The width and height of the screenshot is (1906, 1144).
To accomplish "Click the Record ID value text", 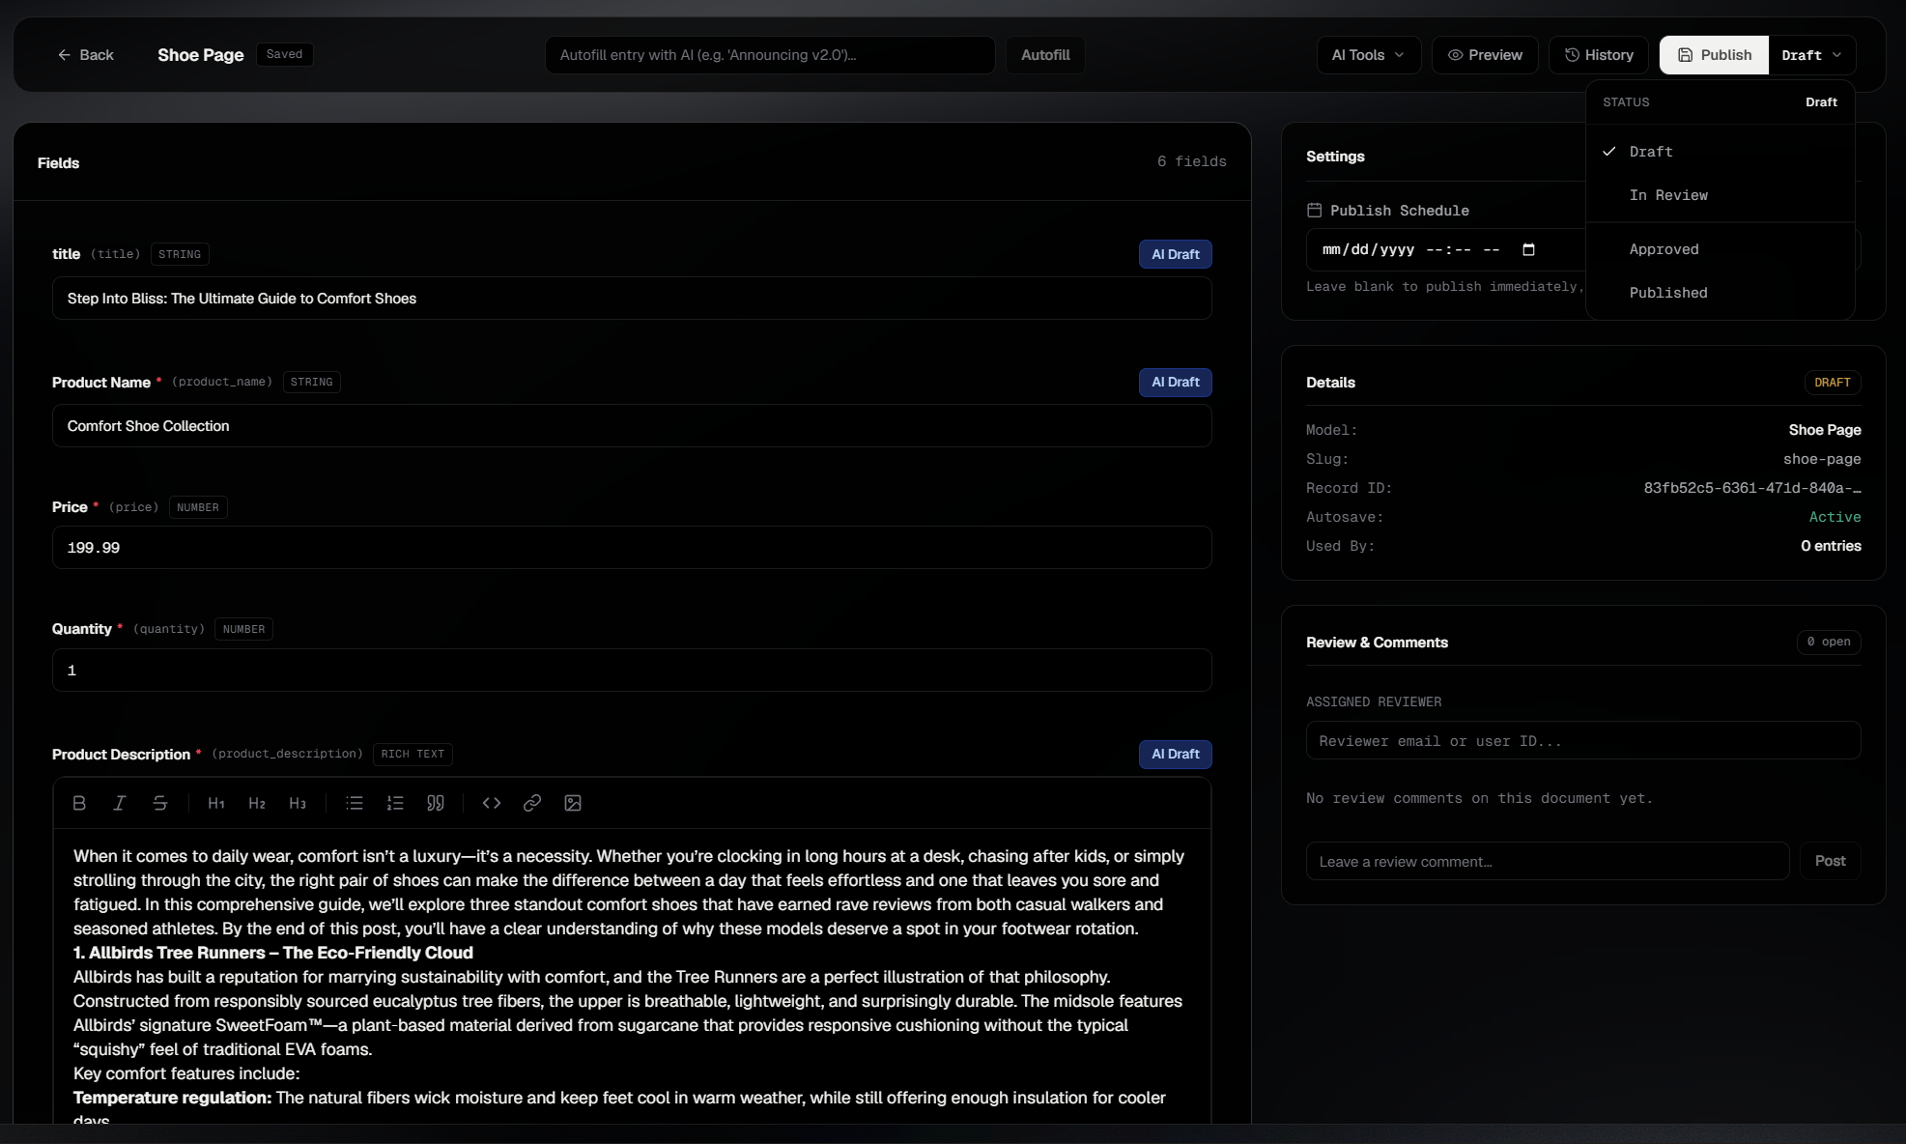I will coord(1752,488).
